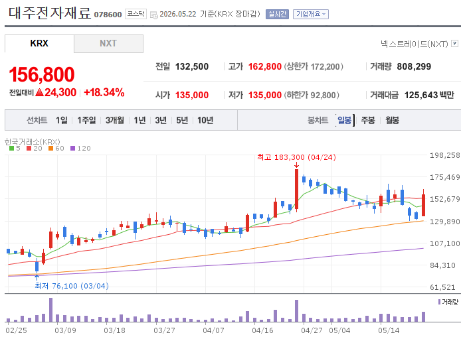This screenshot has height=337, width=461.
Task: Click the purple 120-day moving average legend
Action: point(80,148)
